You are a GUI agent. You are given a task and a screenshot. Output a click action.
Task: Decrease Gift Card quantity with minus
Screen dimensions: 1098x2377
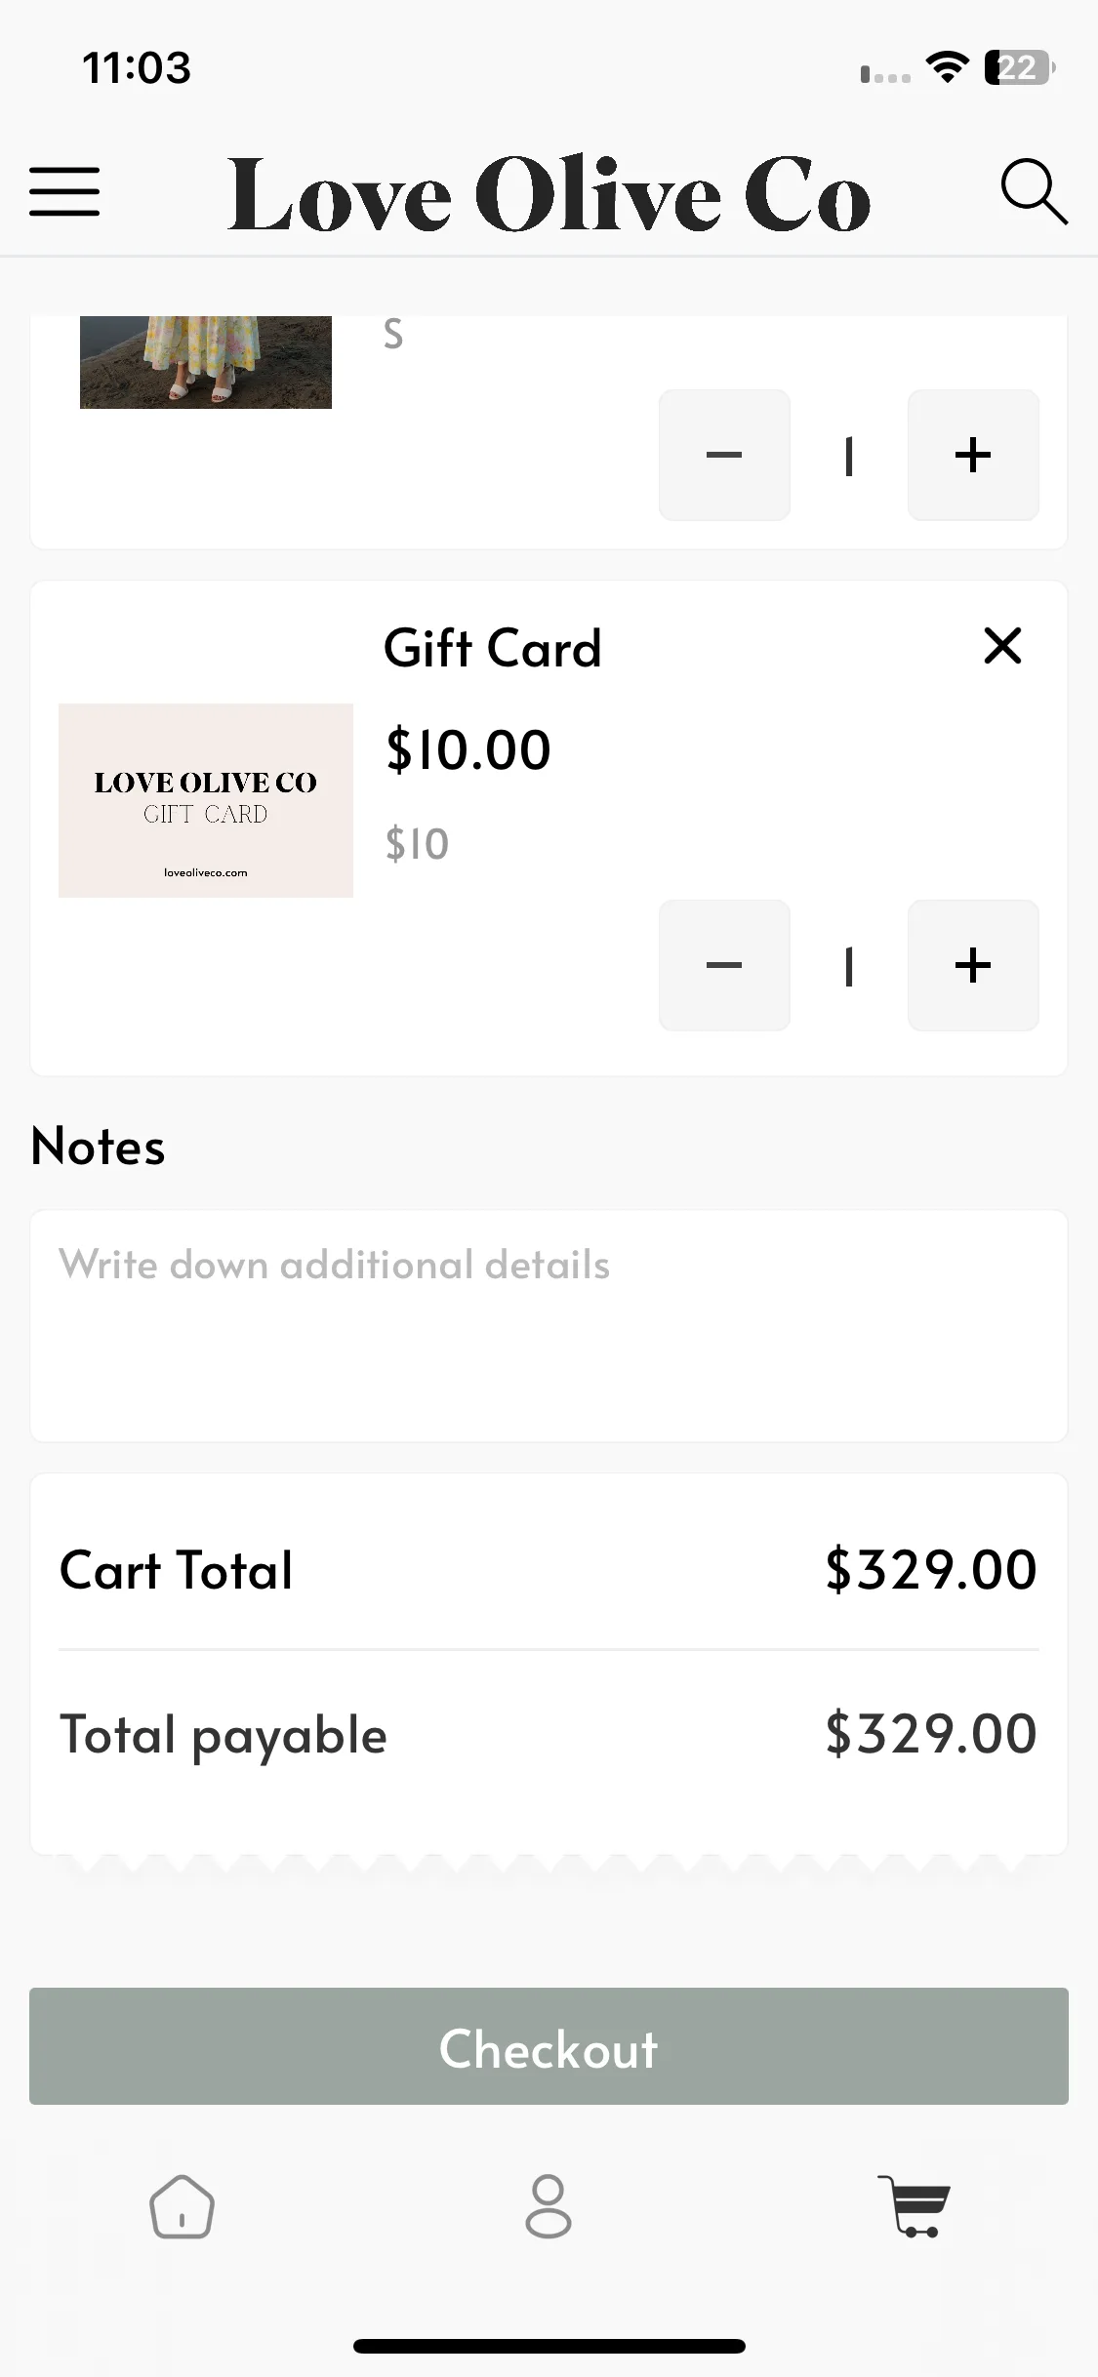724,965
